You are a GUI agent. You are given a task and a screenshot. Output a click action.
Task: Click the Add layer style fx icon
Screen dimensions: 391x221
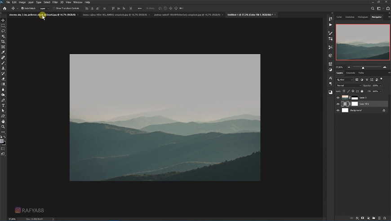point(357,218)
